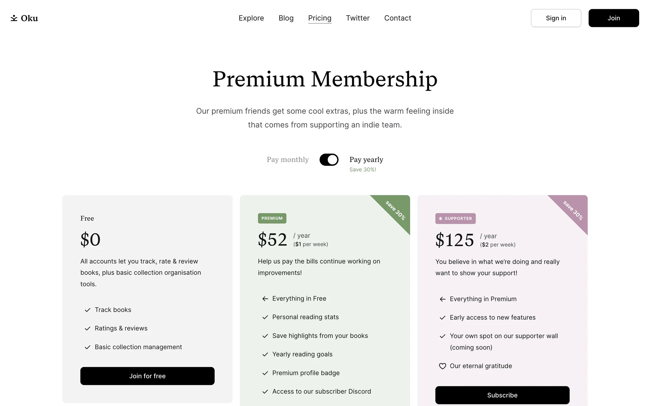The width and height of the screenshot is (650, 406).
Task: Click checkmark beside Early access to new features
Action: click(442, 318)
